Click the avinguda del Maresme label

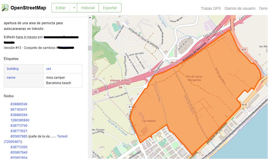(217, 133)
